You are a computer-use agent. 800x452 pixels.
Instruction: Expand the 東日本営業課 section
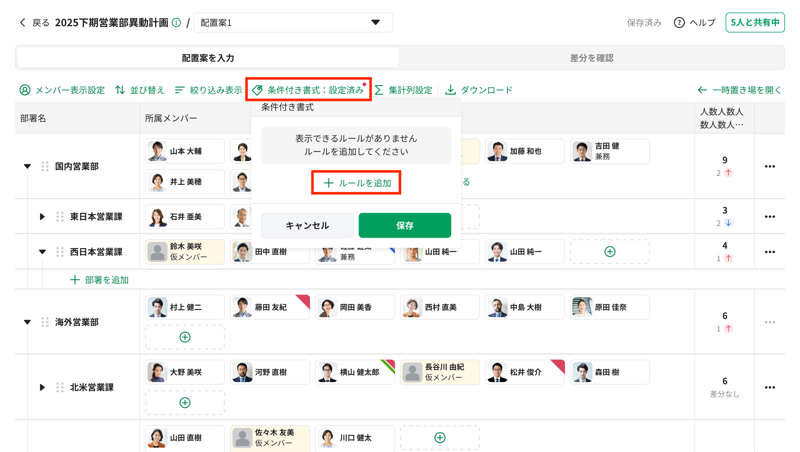(42, 217)
